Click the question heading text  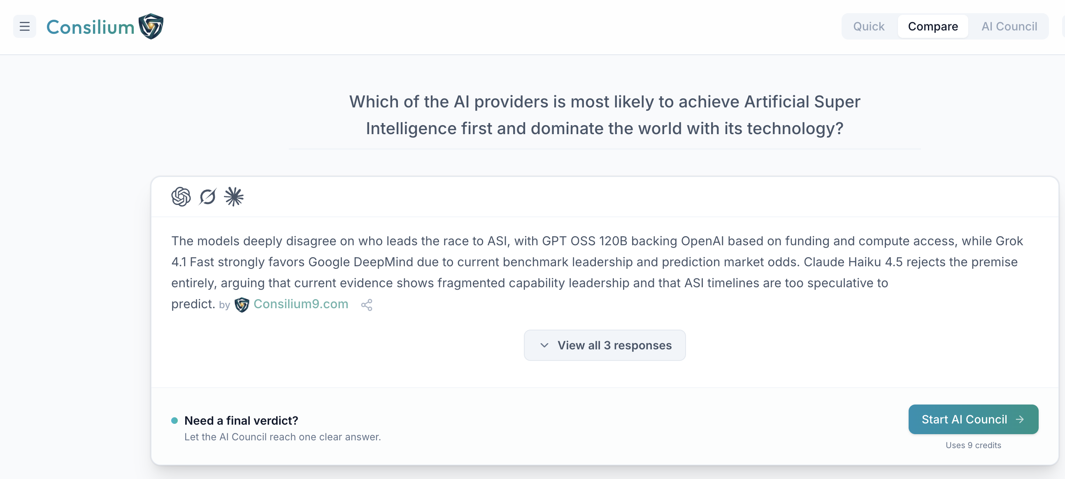pyautogui.click(x=605, y=115)
